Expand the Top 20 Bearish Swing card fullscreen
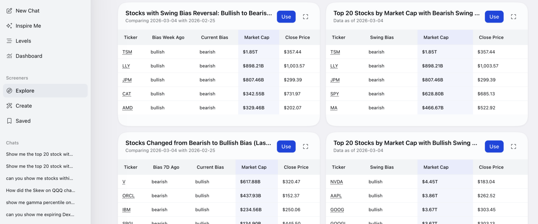This screenshot has width=538, height=224. click(x=513, y=17)
